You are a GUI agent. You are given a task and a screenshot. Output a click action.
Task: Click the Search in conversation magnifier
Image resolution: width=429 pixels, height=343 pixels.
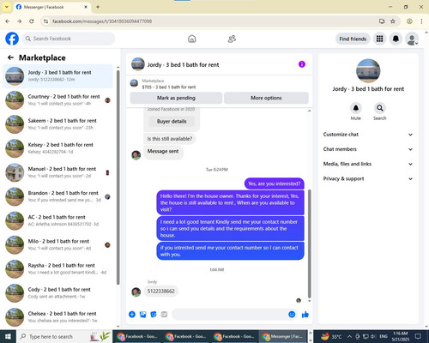pos(380,108)
